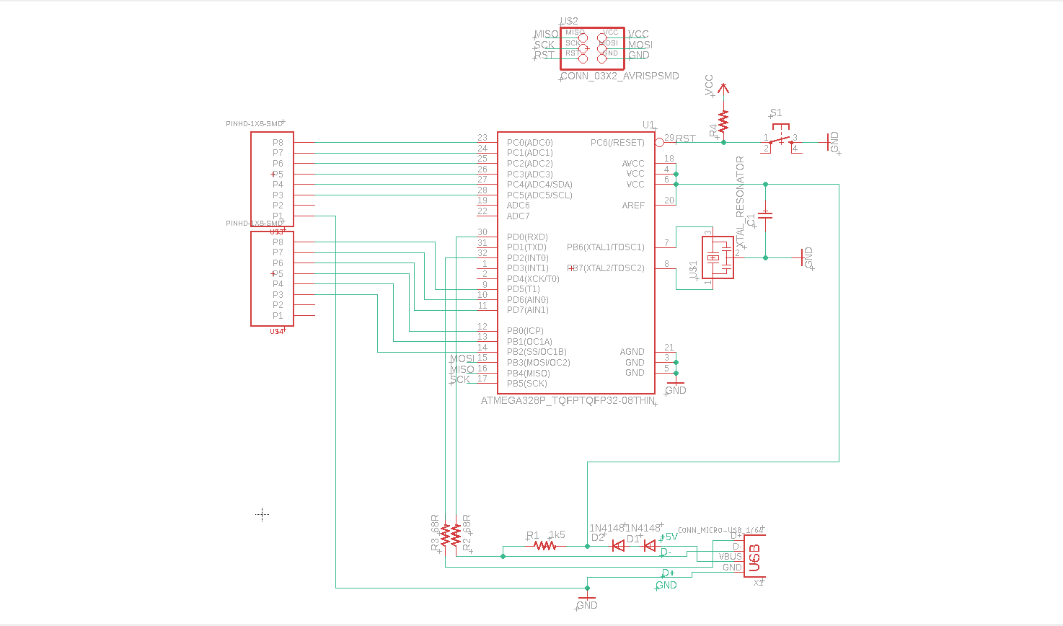Click the ADC7 pin label
1063x626 pixels.
[518, 216]
